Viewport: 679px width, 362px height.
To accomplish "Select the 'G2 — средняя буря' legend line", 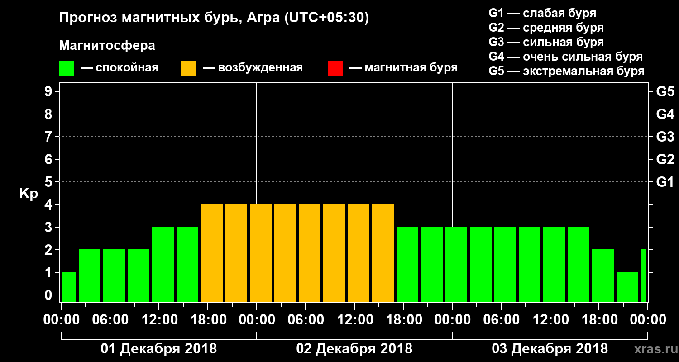I will [546, 28].
